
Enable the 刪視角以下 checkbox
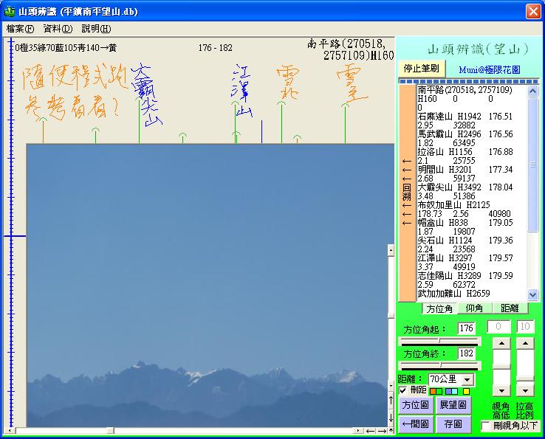(486, 426)
